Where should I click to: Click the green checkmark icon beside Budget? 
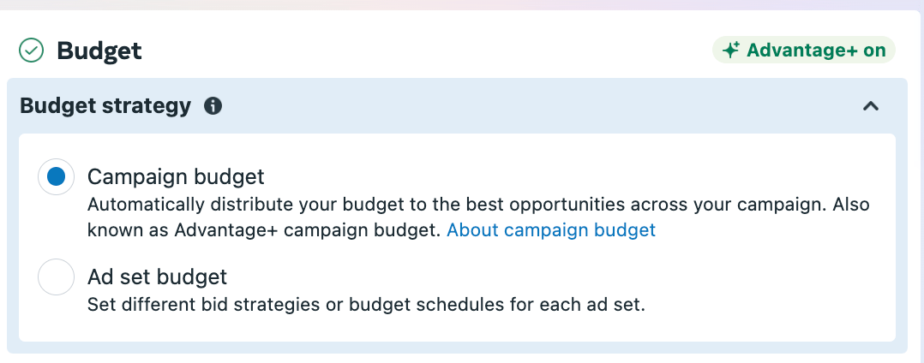tap(31, 51)
